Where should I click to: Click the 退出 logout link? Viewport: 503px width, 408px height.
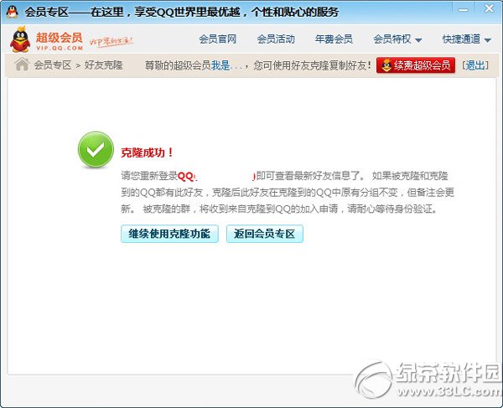click(475, 65)
